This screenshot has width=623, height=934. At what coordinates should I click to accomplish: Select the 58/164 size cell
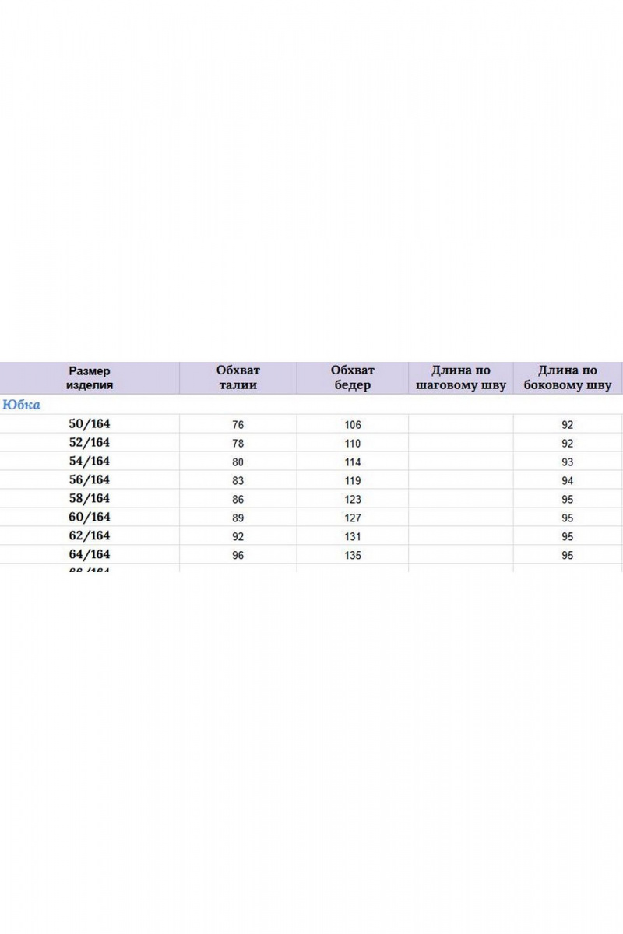point(90,499)
